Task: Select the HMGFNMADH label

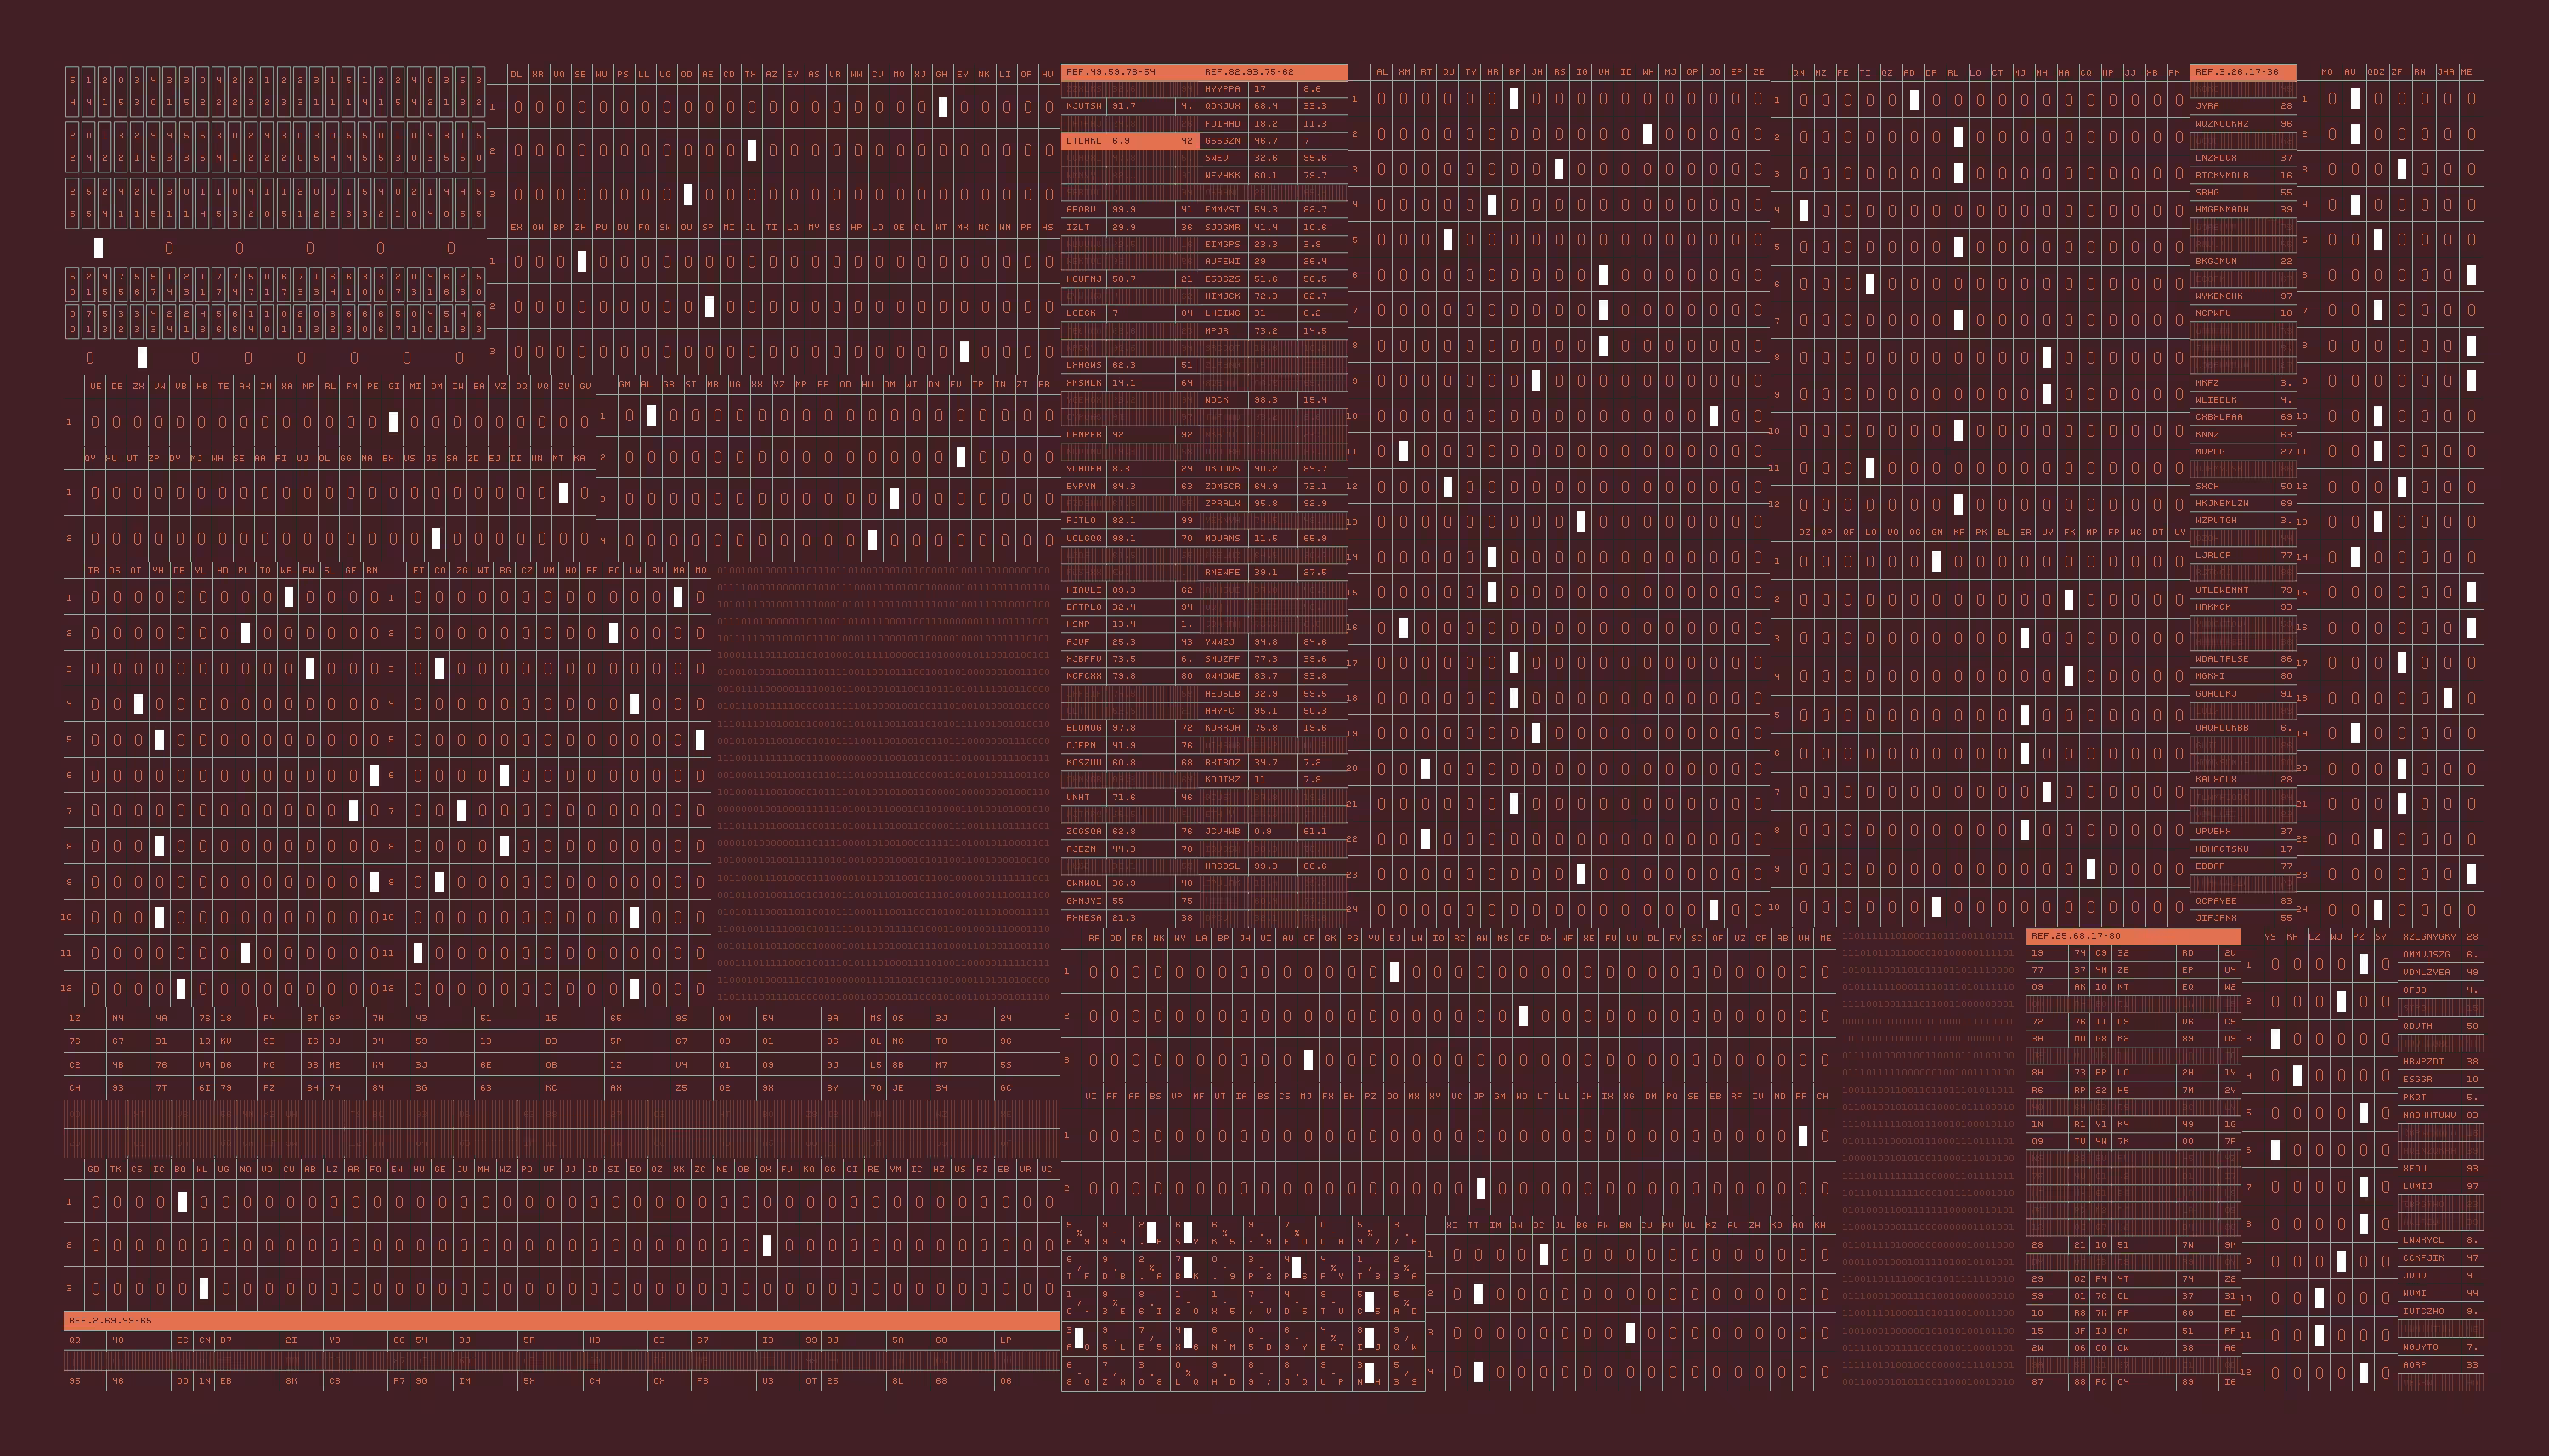Action: click(2222, 210)
